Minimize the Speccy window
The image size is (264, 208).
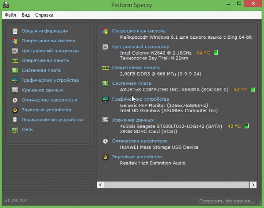tap(228, 4)
